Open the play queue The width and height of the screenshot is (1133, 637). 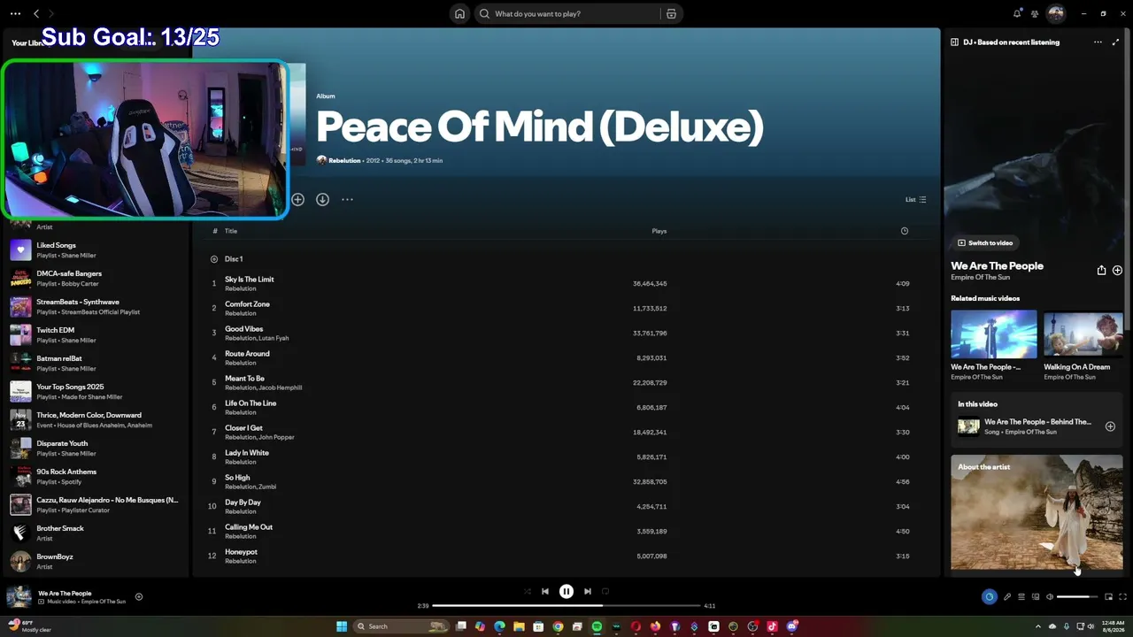pyautogui.click(x=1021, y=597)
